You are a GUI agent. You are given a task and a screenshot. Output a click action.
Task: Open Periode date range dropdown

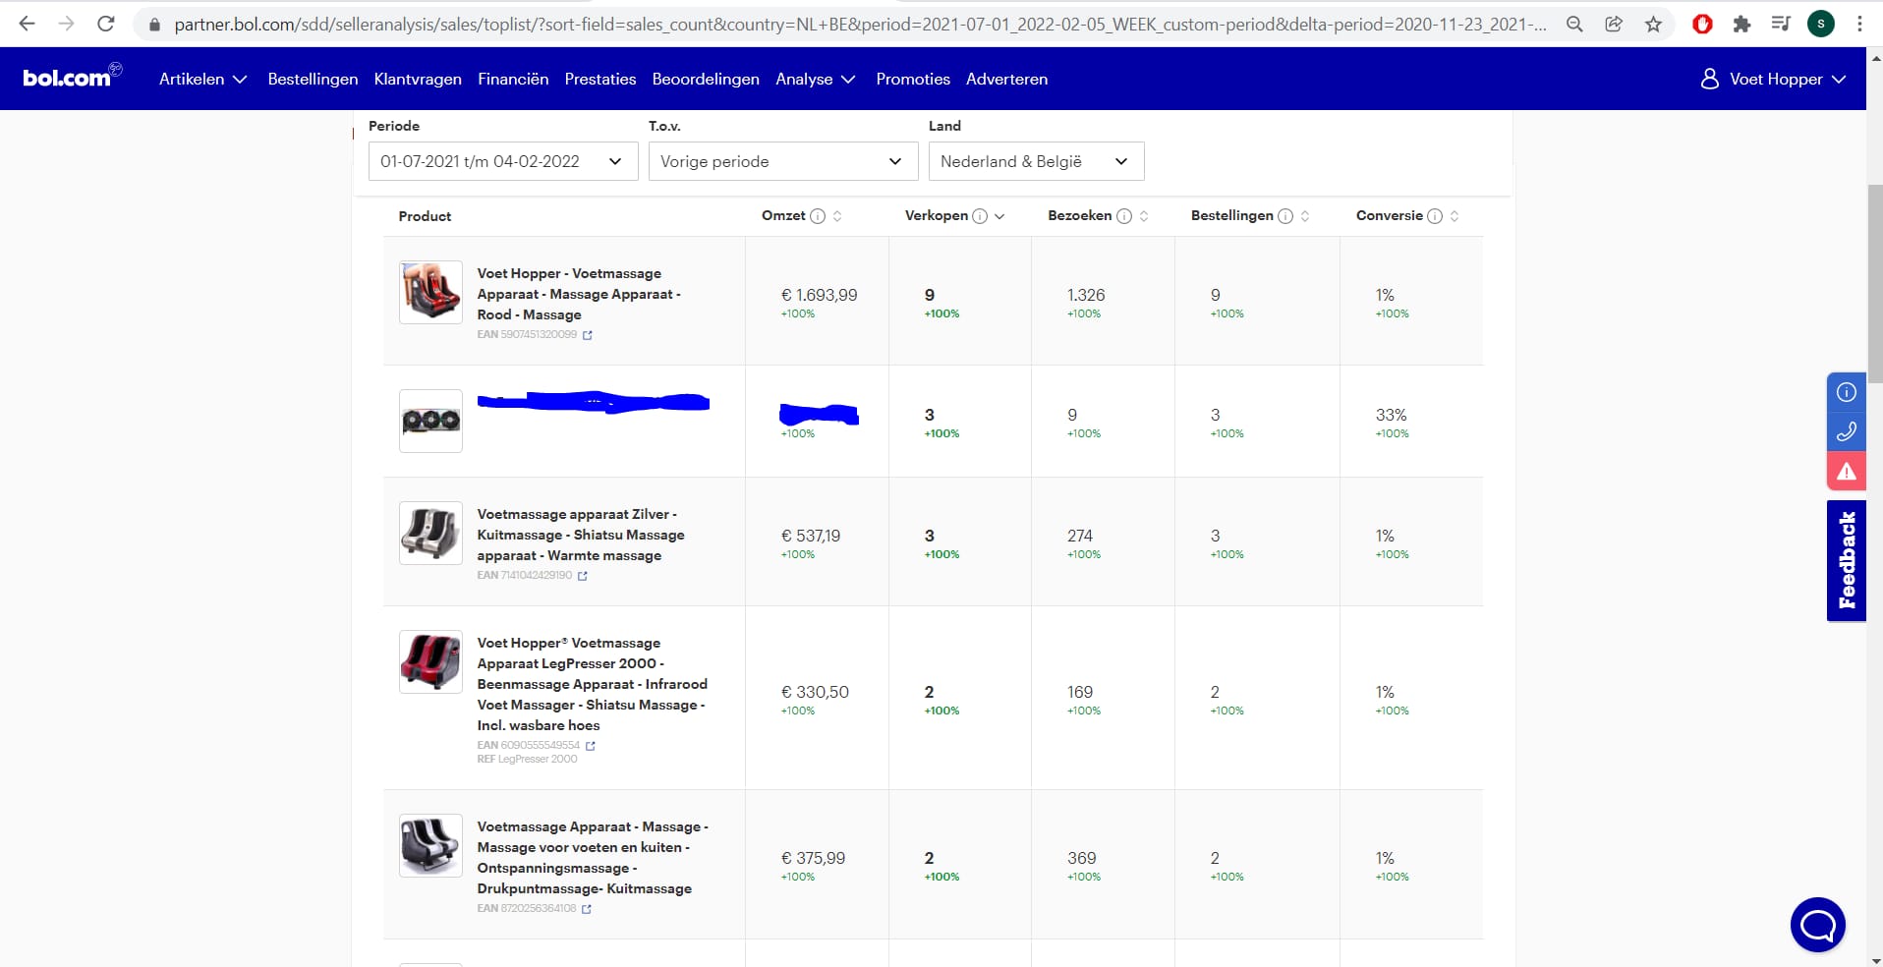503,161
